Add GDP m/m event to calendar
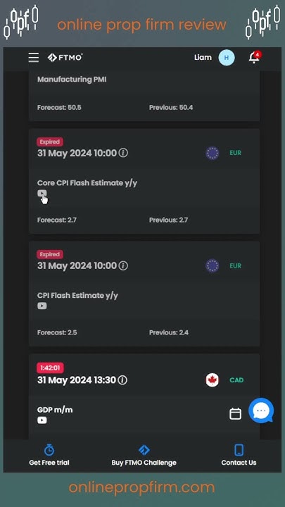The width and height of the screenshot is (285, 507). point(235,413)
